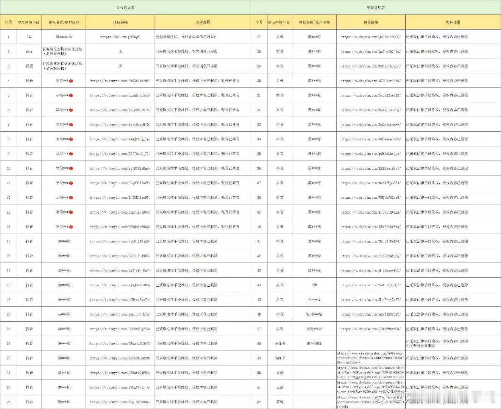
Task: Select sequence number cell '13'
Action: point(8,212)
